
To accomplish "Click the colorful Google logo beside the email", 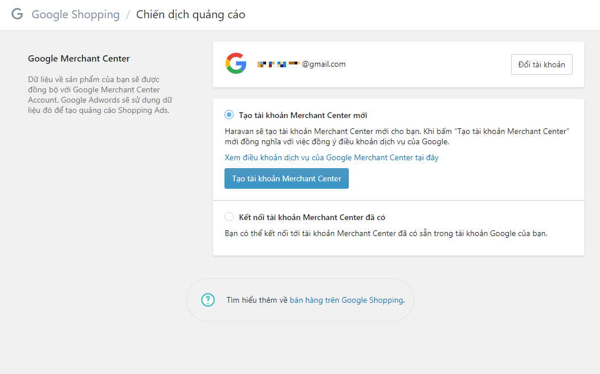I will [x=236, y=63].
